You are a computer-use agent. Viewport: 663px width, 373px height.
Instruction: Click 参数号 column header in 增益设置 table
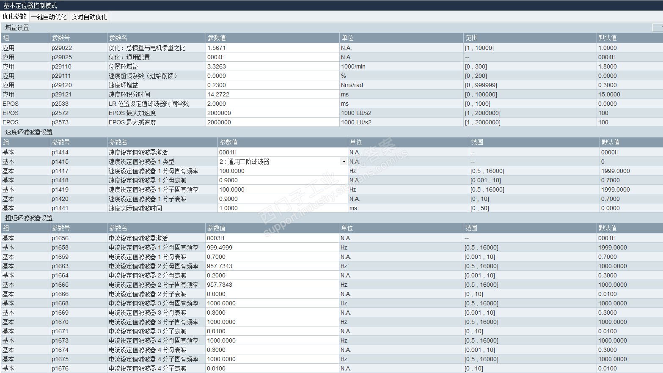pyautogui.click(x=78, y=38)
